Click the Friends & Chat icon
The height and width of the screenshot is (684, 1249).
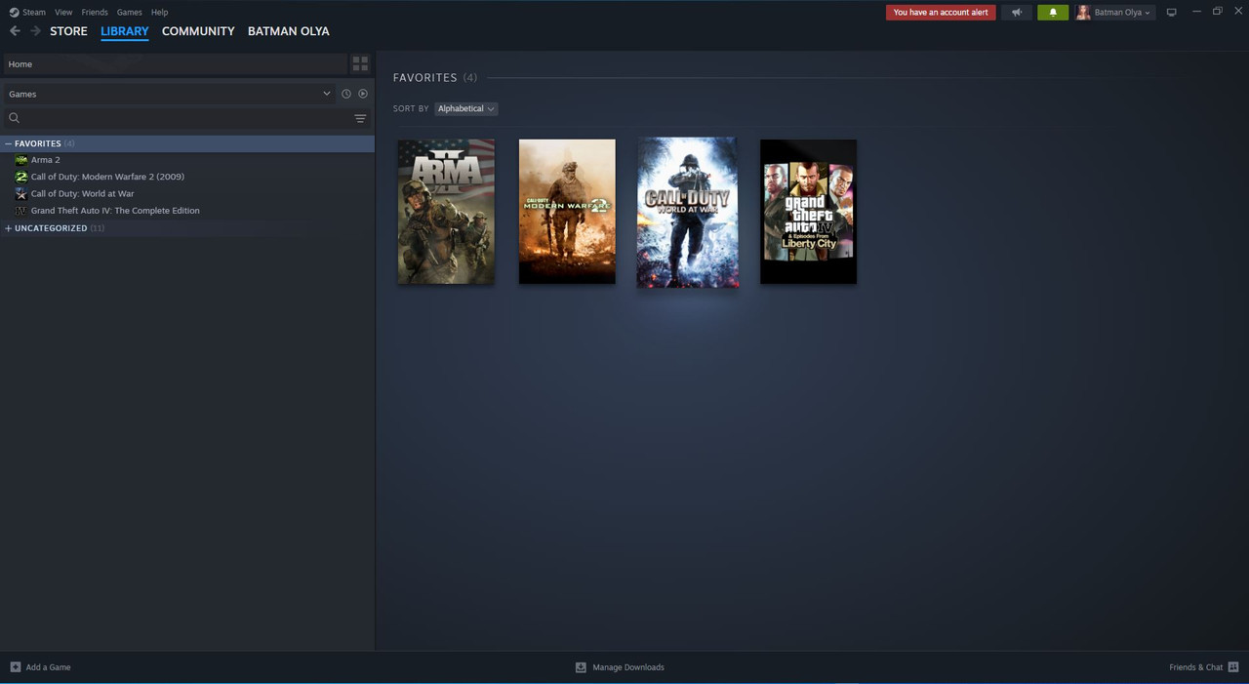1233,667
